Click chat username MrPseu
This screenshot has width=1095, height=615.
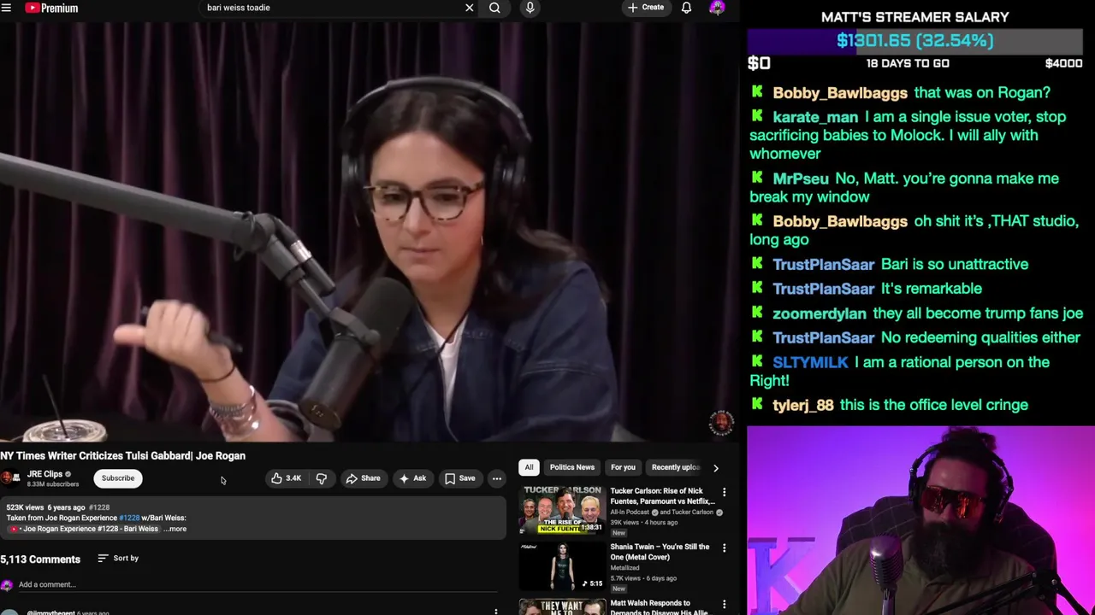[801, 179]
